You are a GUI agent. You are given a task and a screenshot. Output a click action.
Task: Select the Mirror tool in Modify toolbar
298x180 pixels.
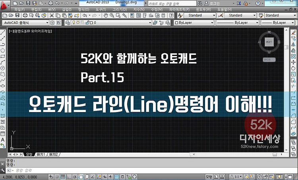(294, 44)
